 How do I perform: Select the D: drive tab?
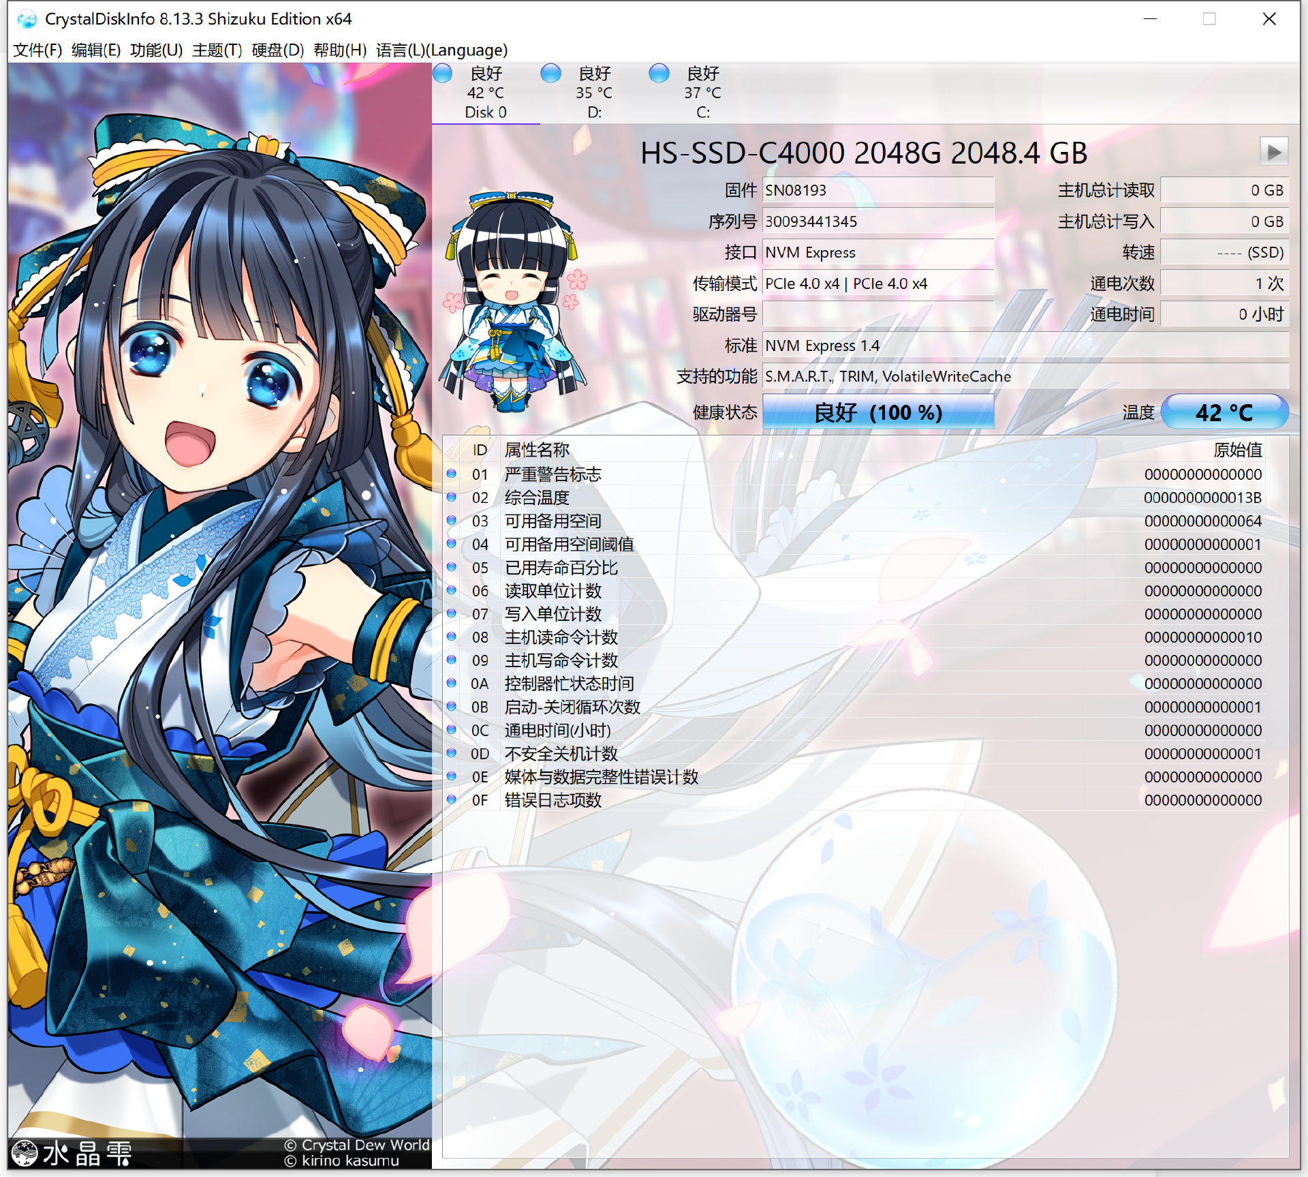[594, 93]
